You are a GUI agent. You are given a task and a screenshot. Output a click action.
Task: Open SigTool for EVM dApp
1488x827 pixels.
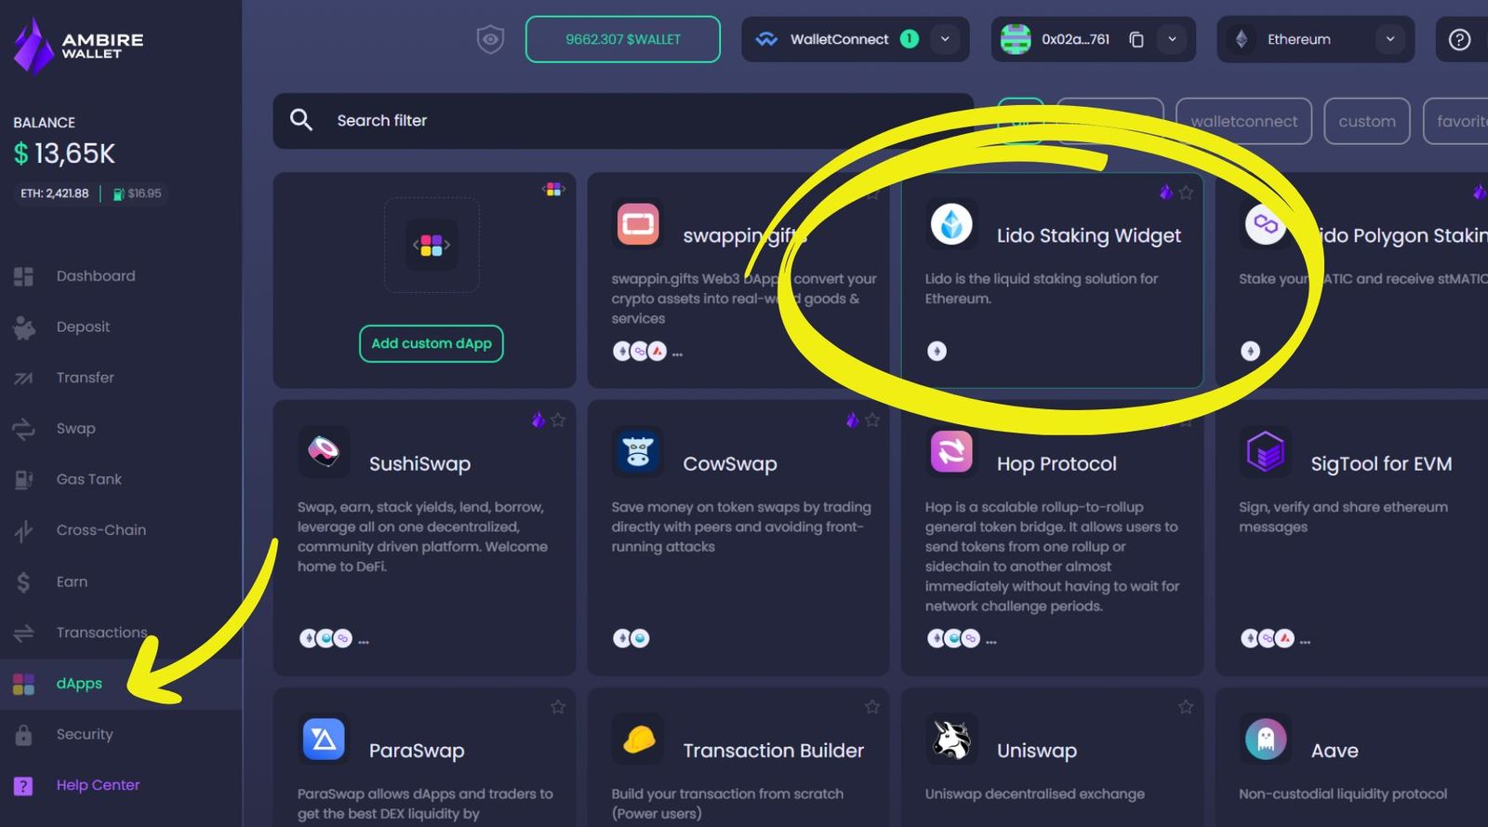pos(1351,538)
